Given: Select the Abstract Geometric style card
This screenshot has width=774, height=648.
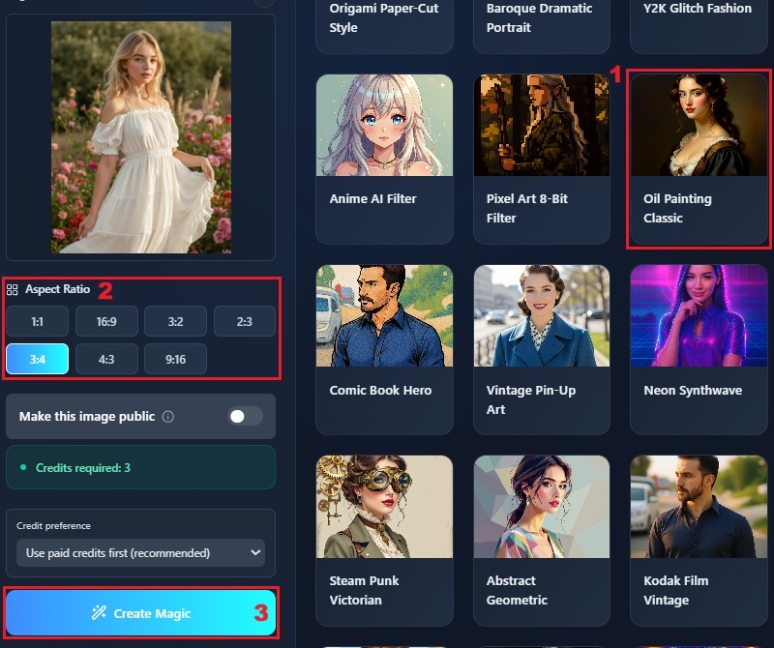Looking at the screenshot, I should click(541, 539).
